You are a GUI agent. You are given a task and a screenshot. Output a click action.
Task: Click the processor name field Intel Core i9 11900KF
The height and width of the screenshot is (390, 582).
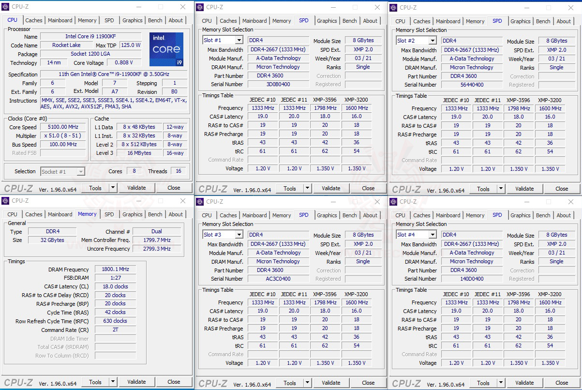click(91, 36)
